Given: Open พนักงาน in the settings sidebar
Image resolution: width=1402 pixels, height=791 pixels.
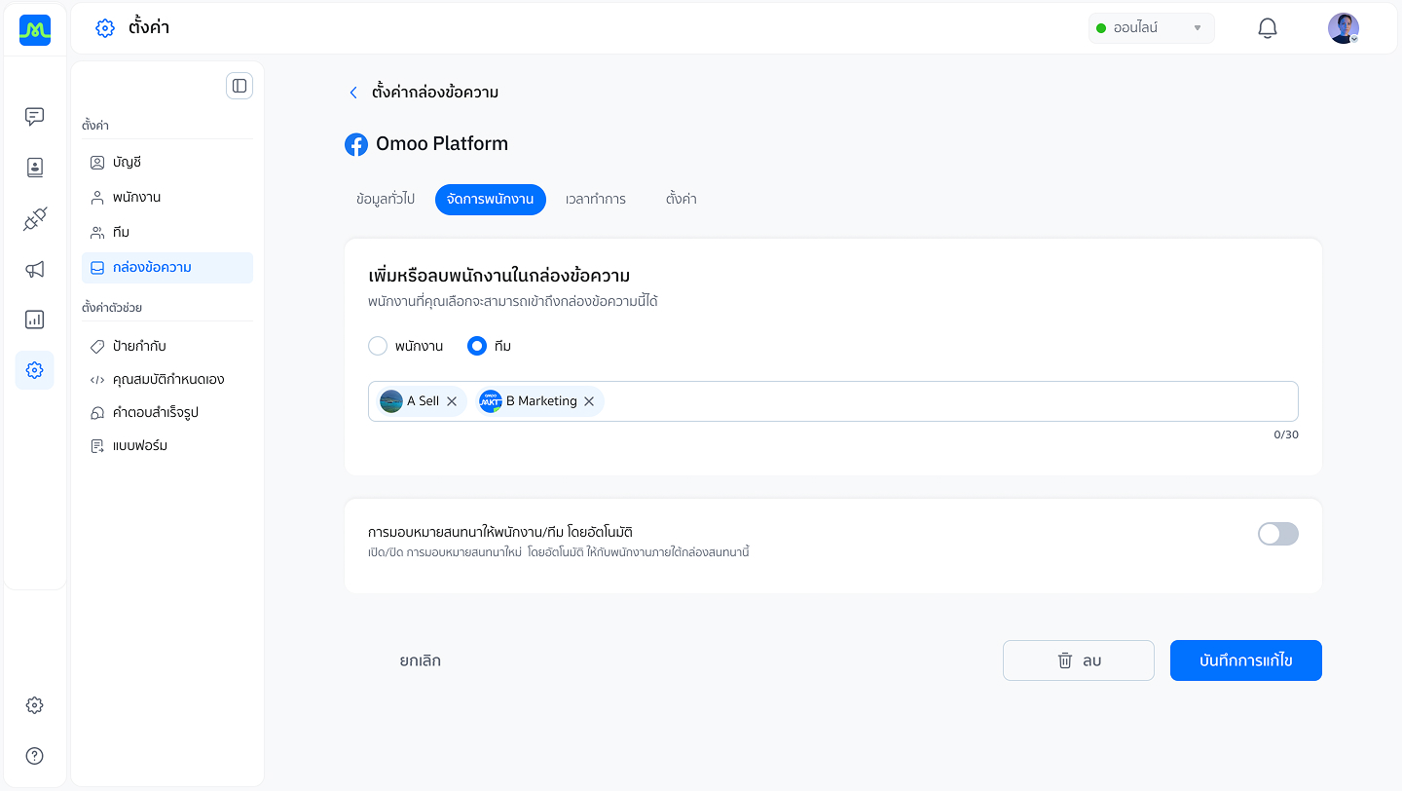Looking at the screenshot, I should pyautogui.click(x=167, y=198).
